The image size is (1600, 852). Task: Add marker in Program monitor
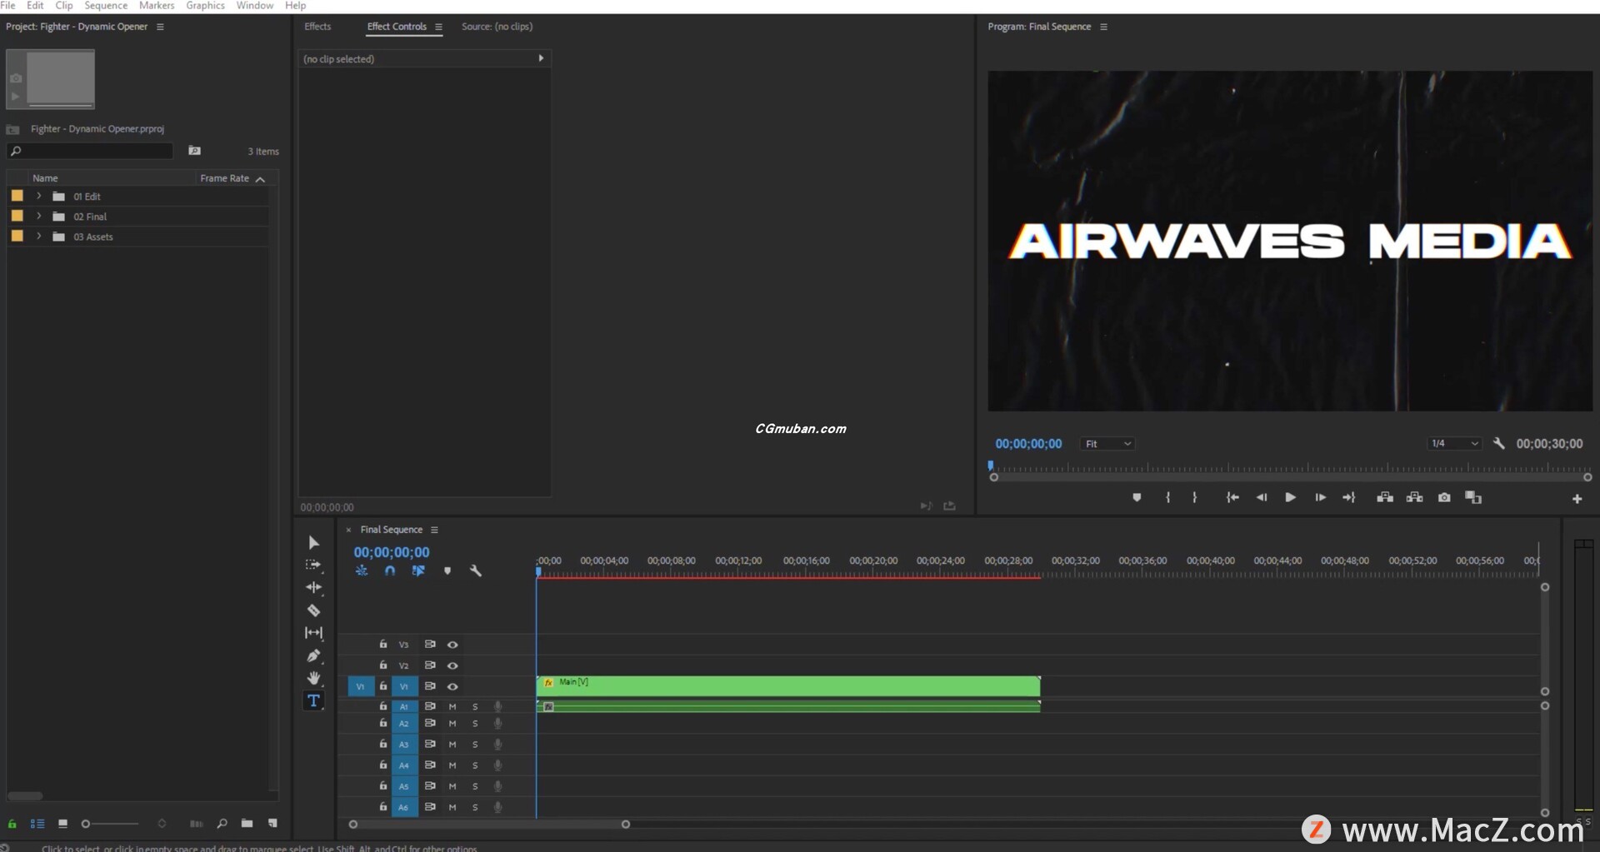click(1137, 497)
